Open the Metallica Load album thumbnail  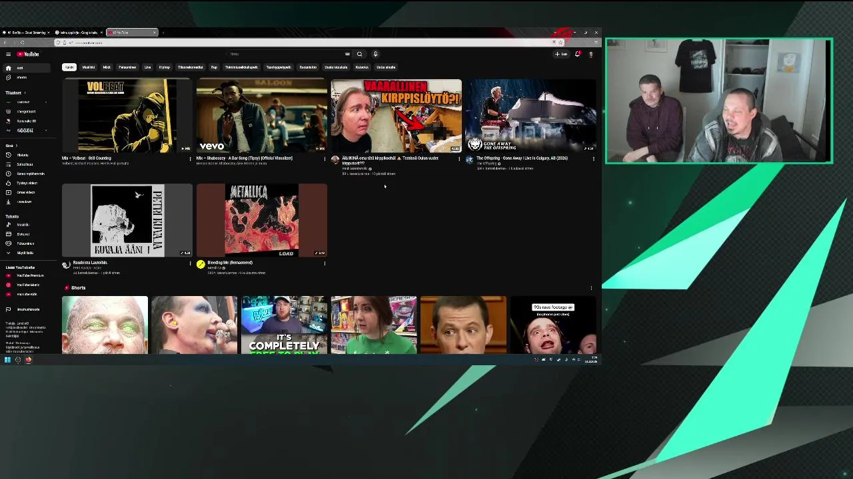(x=262, y=220)
